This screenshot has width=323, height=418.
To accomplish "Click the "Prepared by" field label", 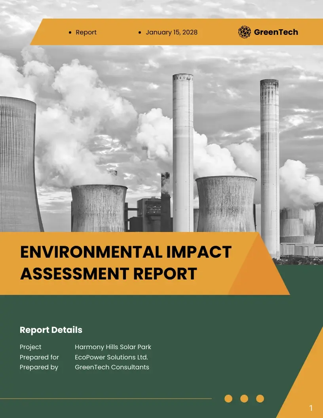I will click(x=39, y=367).
